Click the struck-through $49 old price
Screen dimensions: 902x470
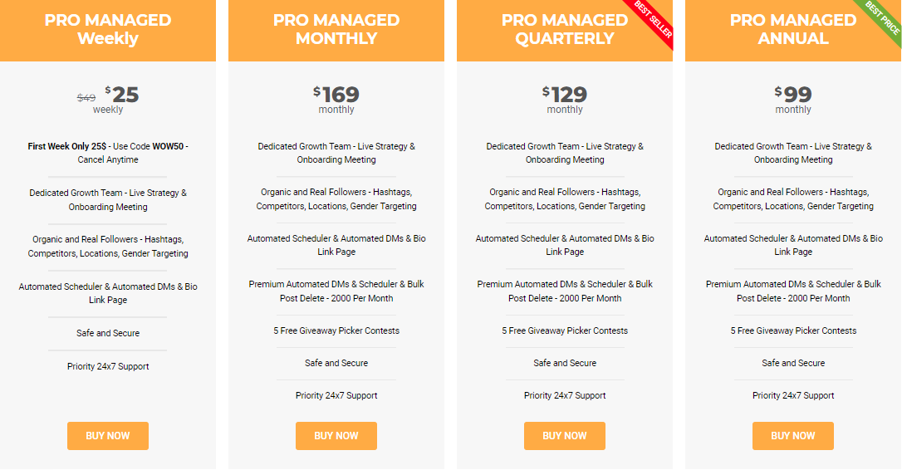coord(86,98)
